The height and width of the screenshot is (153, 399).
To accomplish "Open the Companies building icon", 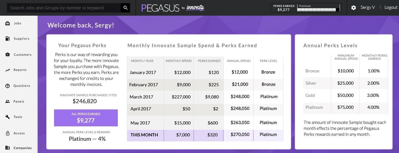I will (x=8, y=148).
